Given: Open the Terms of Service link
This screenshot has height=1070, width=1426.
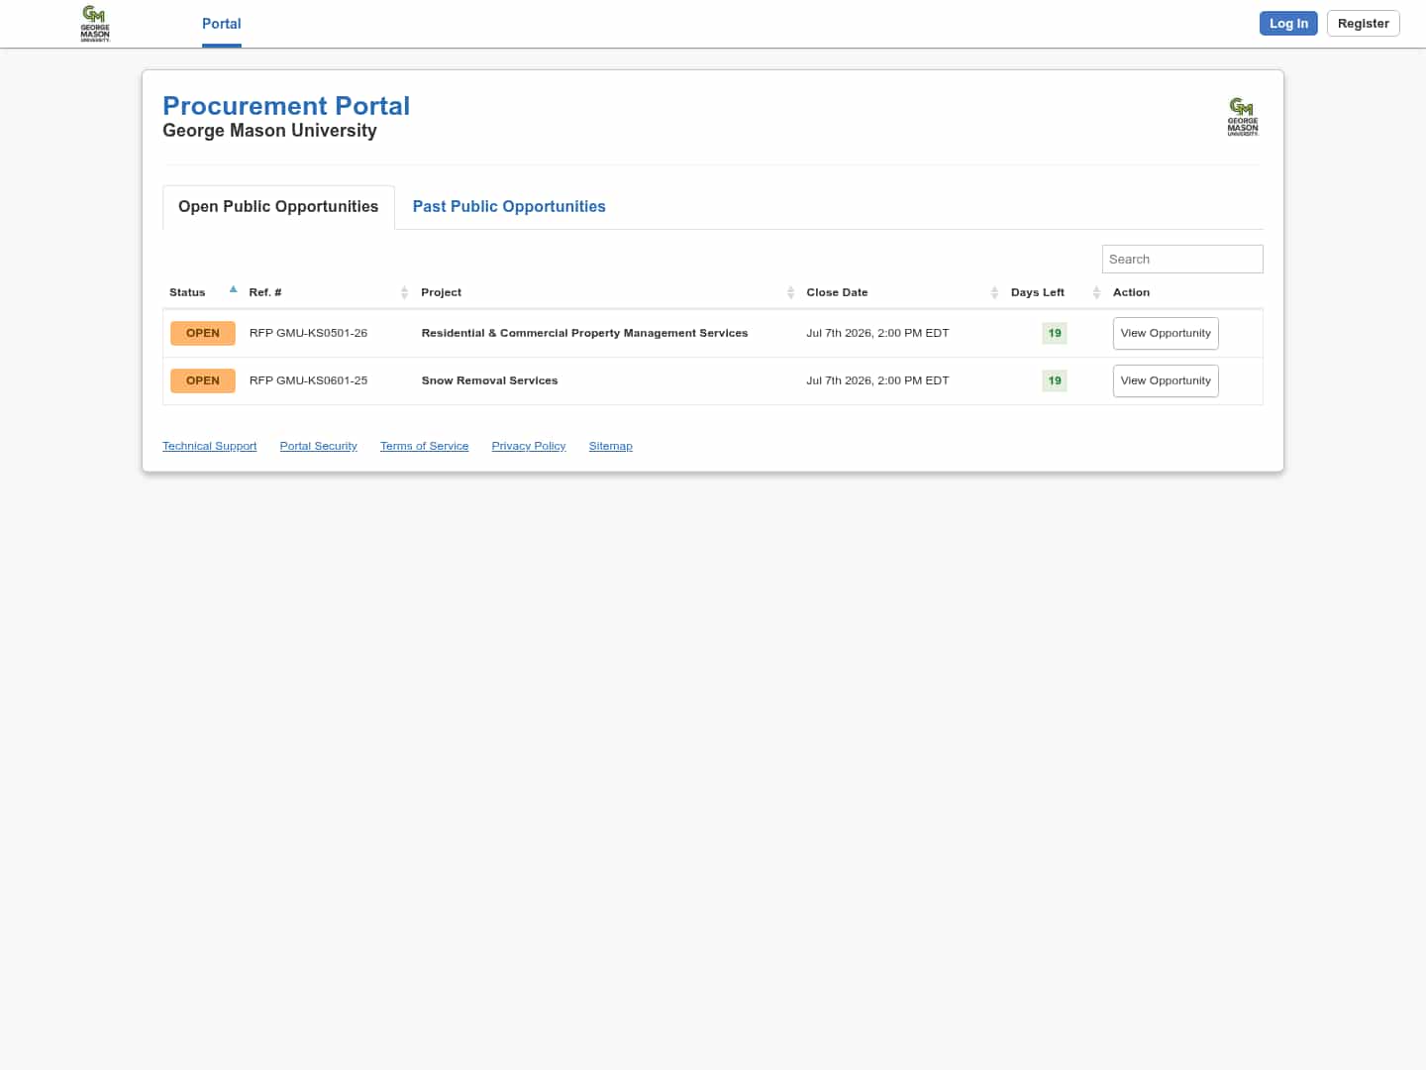Looking at the screenshot, I should point(424,447).
